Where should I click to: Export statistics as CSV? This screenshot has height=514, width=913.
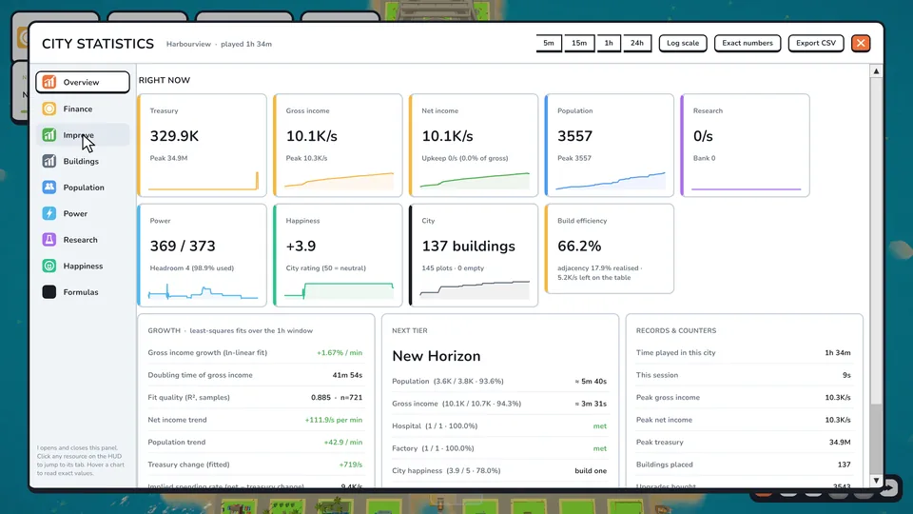click(x=816, y=43)
